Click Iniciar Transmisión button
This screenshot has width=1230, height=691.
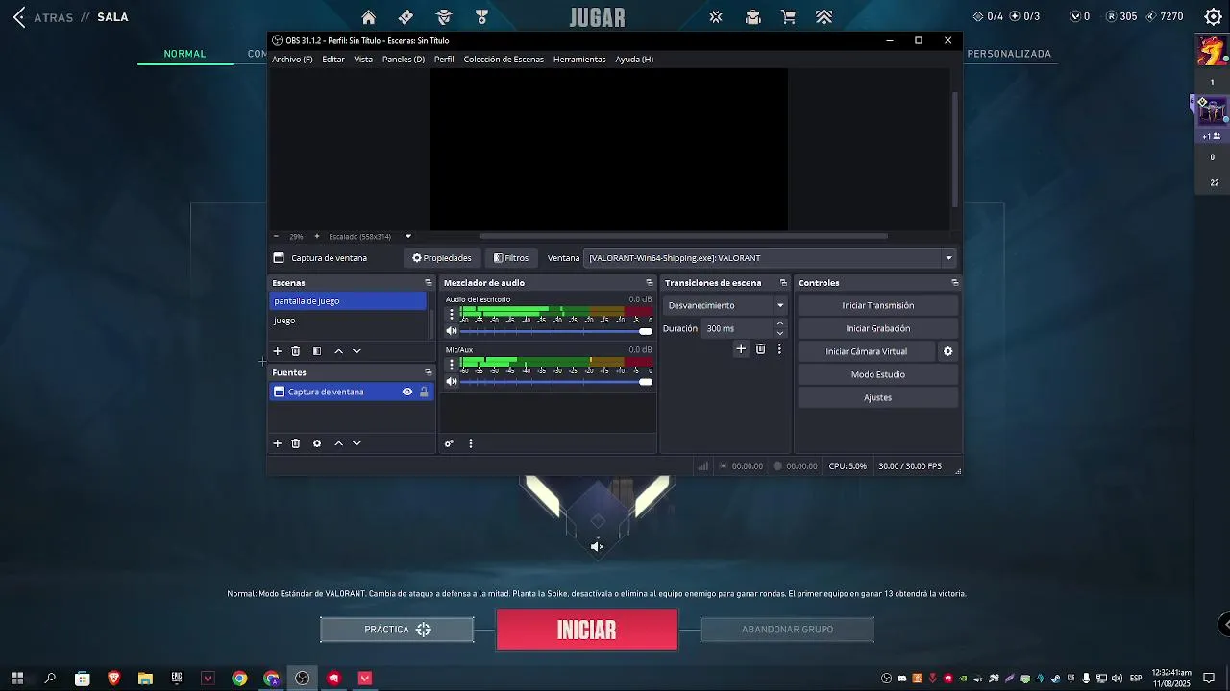tap(878, 305)
